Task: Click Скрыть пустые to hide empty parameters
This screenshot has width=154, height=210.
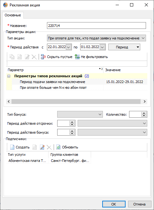Action: pyautogui.click(x=57, y=57)
